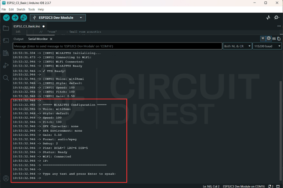Open the Both NL & CR line-ending dropdown

coord(237,46)
